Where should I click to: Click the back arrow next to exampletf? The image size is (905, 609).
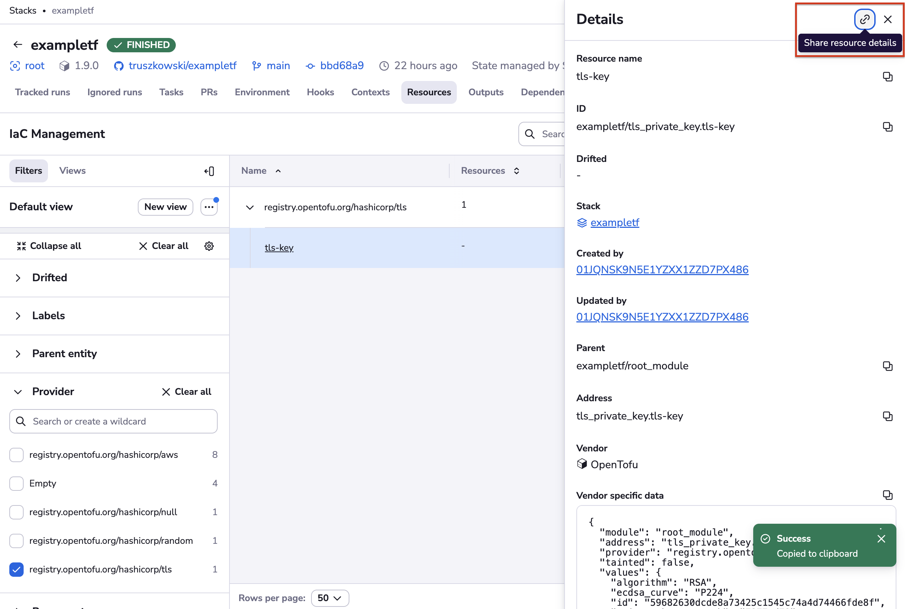(x=18, y=44)
